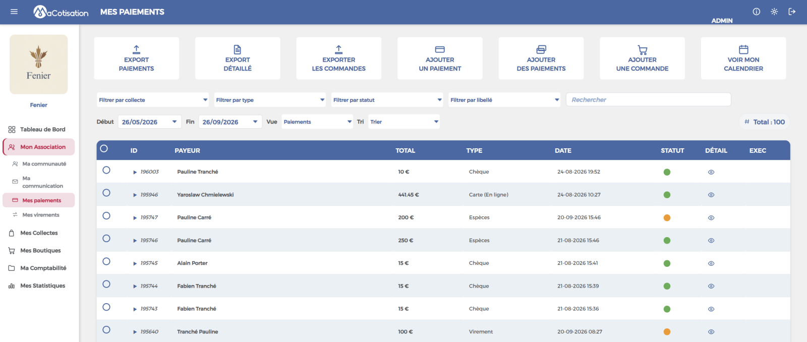Select the row of payment 195746
The height and width of the screenshot is (342, 807).
pyautogui.click(x=106, y=238)
